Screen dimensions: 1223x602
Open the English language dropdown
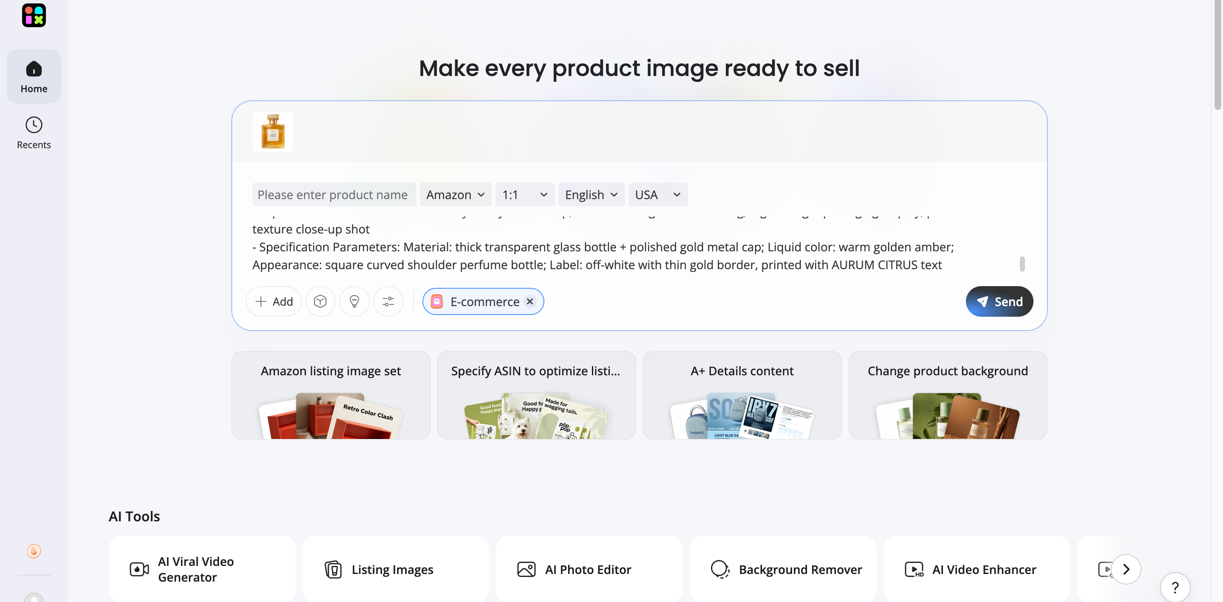[591, 194]
